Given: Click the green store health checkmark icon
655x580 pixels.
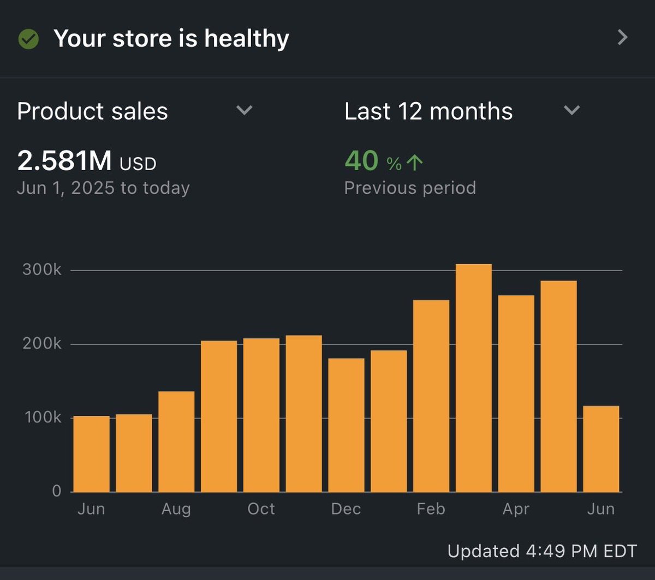Looking at the screenshot, I should coord(28,39).
